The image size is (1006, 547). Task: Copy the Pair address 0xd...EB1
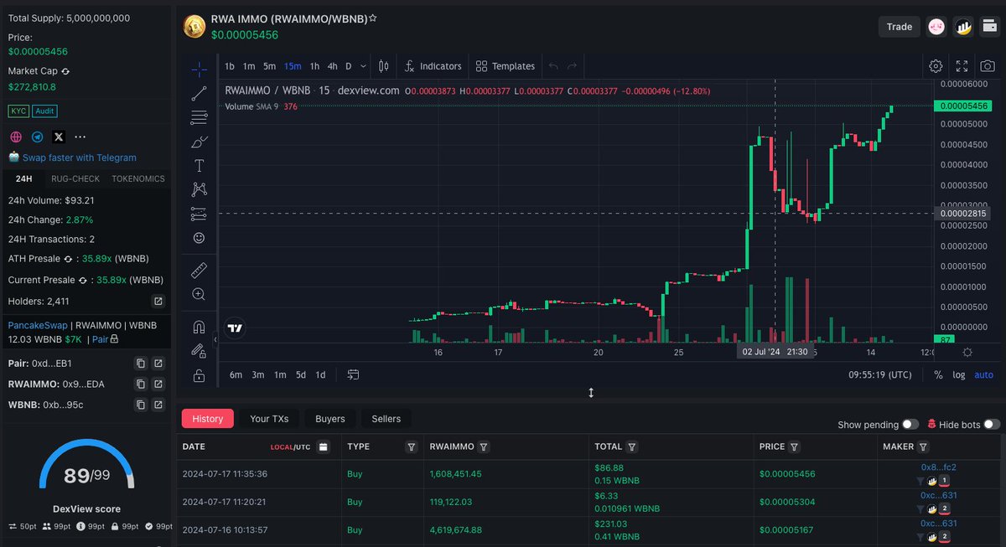pos(140,363)
